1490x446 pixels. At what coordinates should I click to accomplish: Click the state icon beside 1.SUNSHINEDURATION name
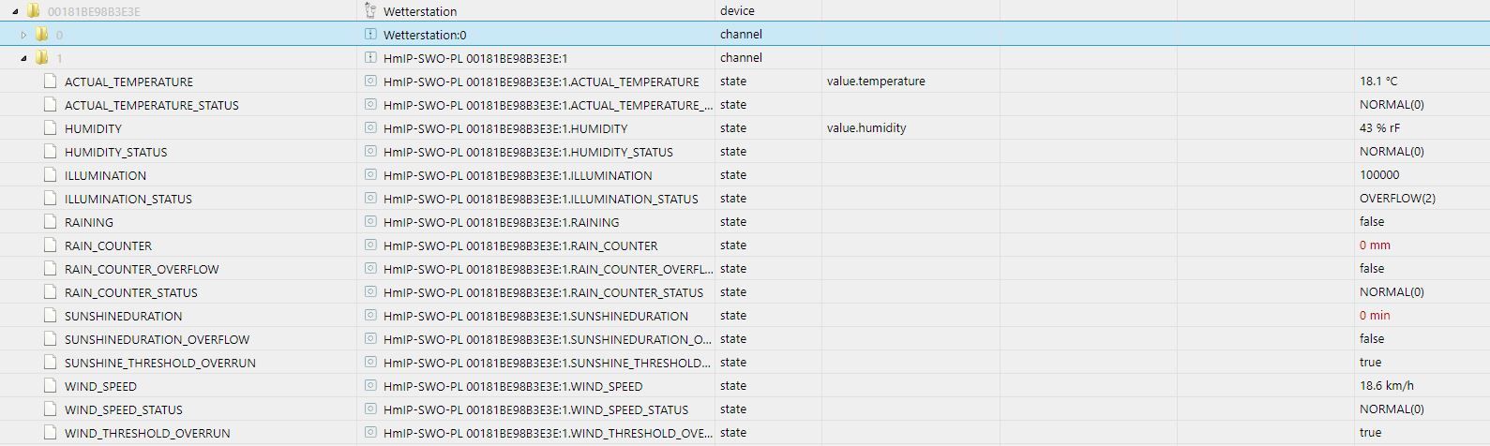369,316
